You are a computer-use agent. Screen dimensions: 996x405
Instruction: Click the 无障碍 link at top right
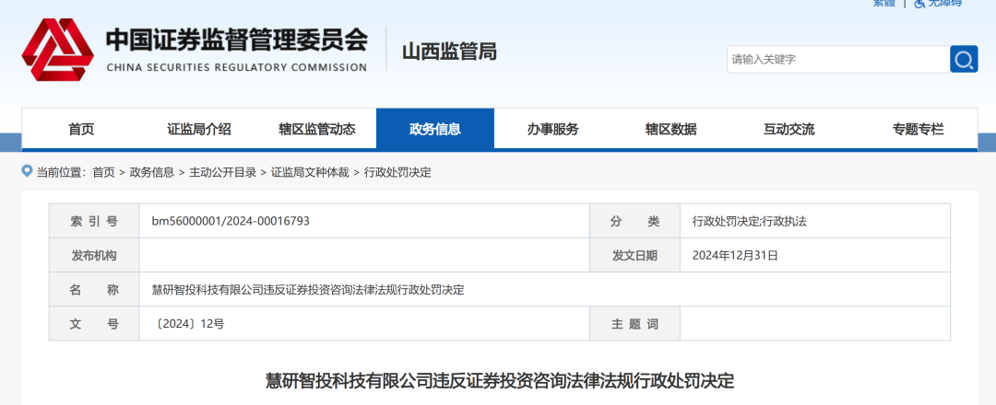945,3
